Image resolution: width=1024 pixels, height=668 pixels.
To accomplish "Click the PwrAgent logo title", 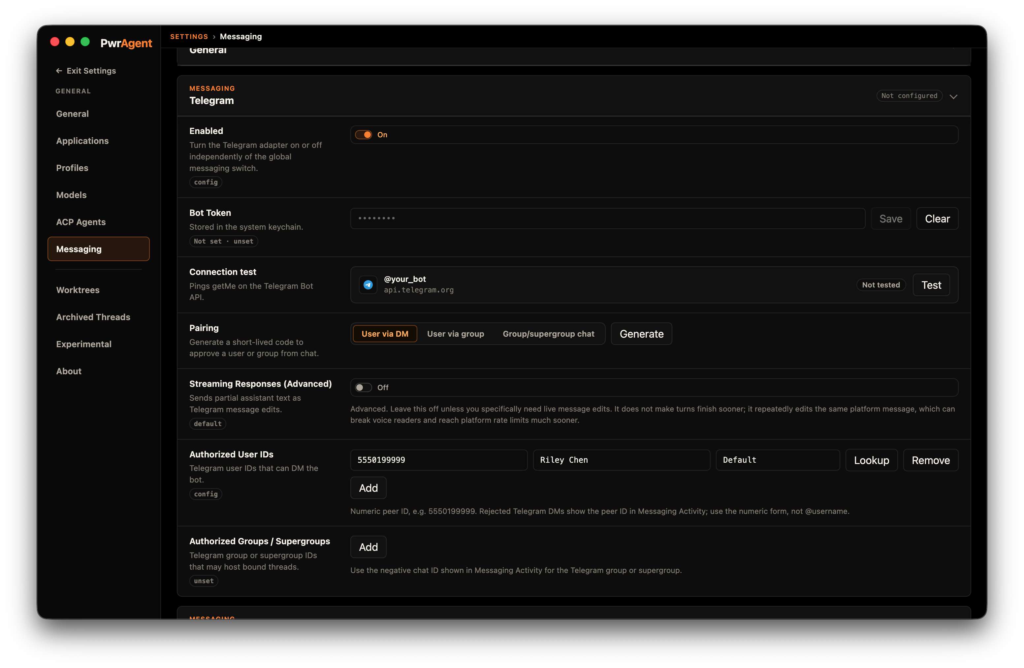I will click(126, 43).
